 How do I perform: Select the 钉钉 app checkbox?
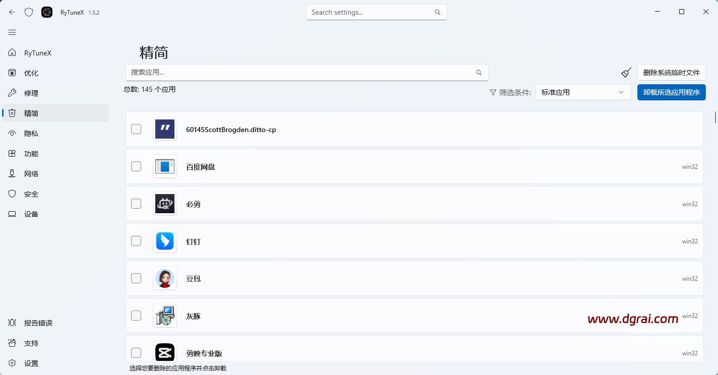pos(136,241)
